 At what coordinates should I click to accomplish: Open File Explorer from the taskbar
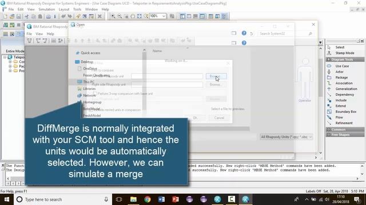tap(133, 199)
